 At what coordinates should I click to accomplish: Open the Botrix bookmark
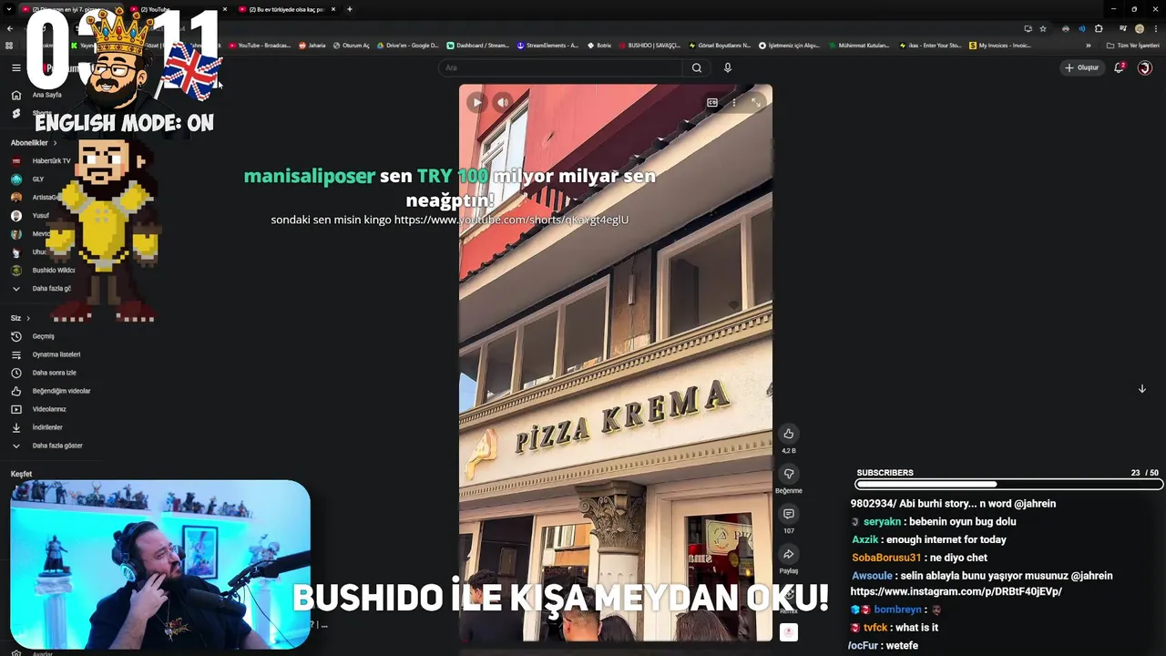pyautogui.click(x=598, y=45)
